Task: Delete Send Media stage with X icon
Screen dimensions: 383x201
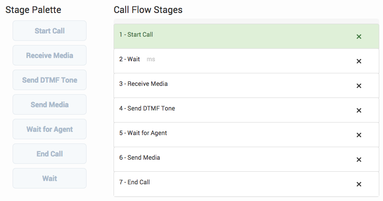Action: click(x=359, y=160)
